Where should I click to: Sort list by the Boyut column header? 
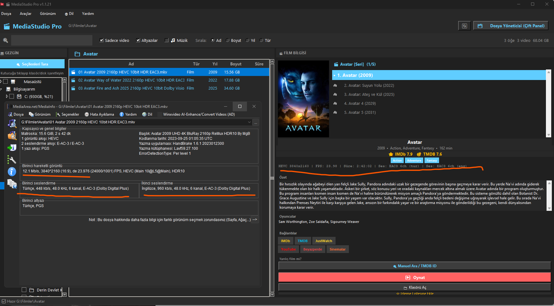(x=236, y=64)
